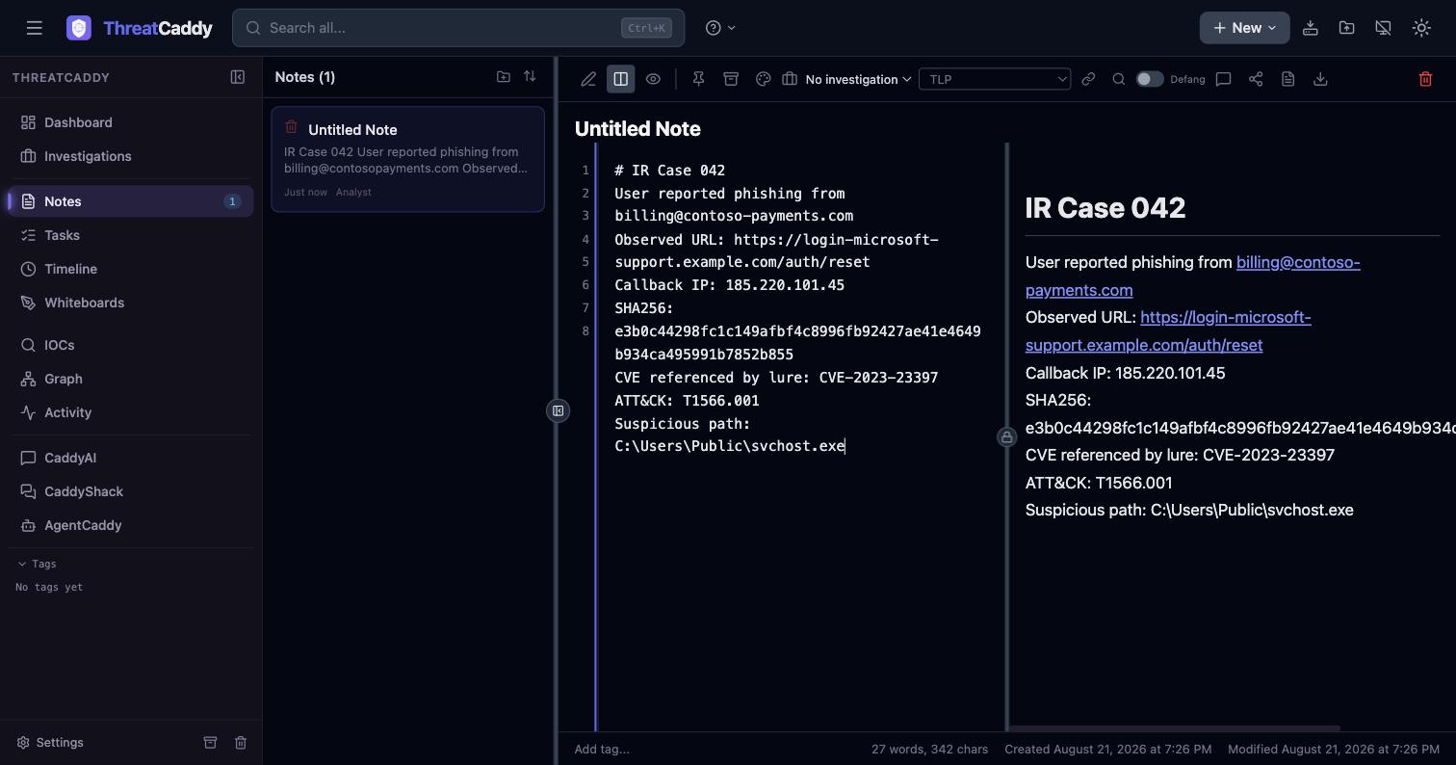
Task: Click the document template icon
Action: point(1288,79)
